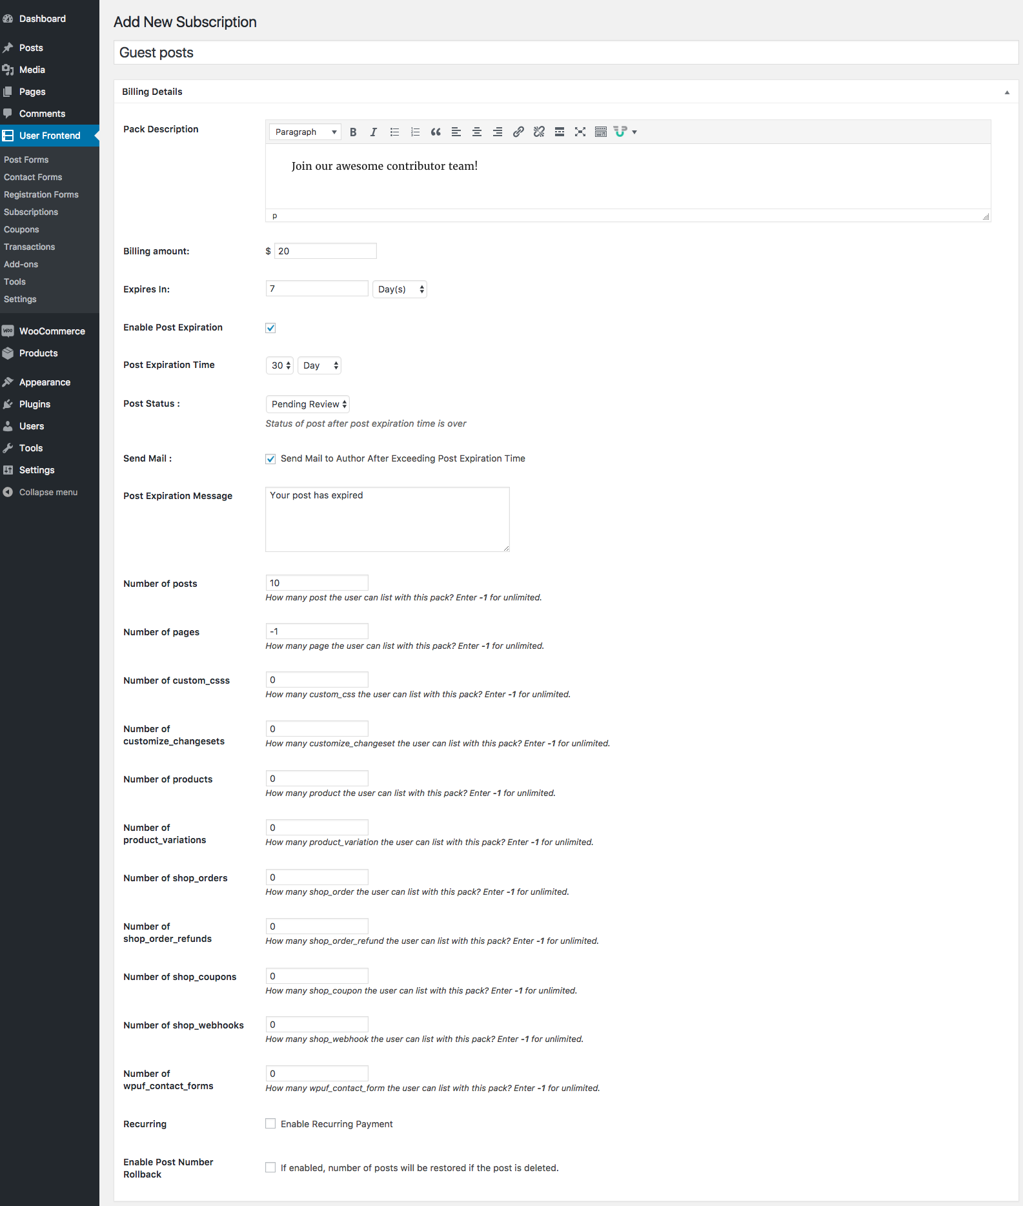
Task: Insert bulleted list in pack description
Action: pyautogui.click(x=394, y=132)
